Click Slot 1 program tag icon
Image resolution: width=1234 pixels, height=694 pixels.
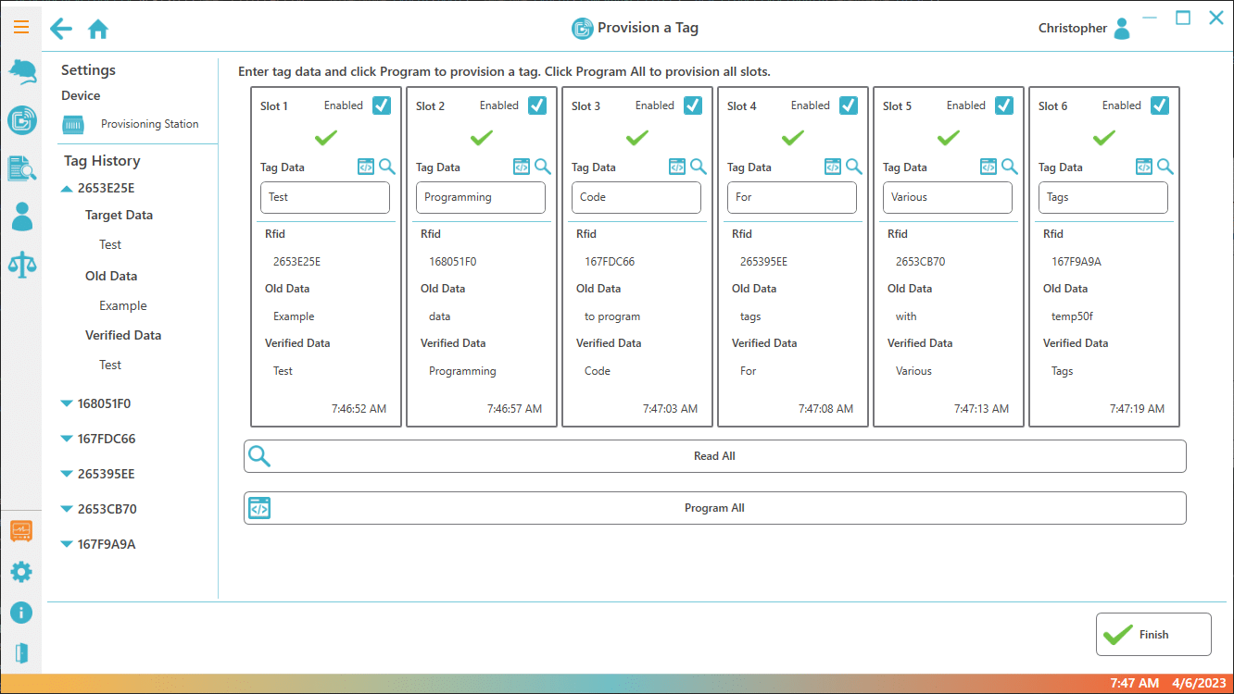click(366, 167)
